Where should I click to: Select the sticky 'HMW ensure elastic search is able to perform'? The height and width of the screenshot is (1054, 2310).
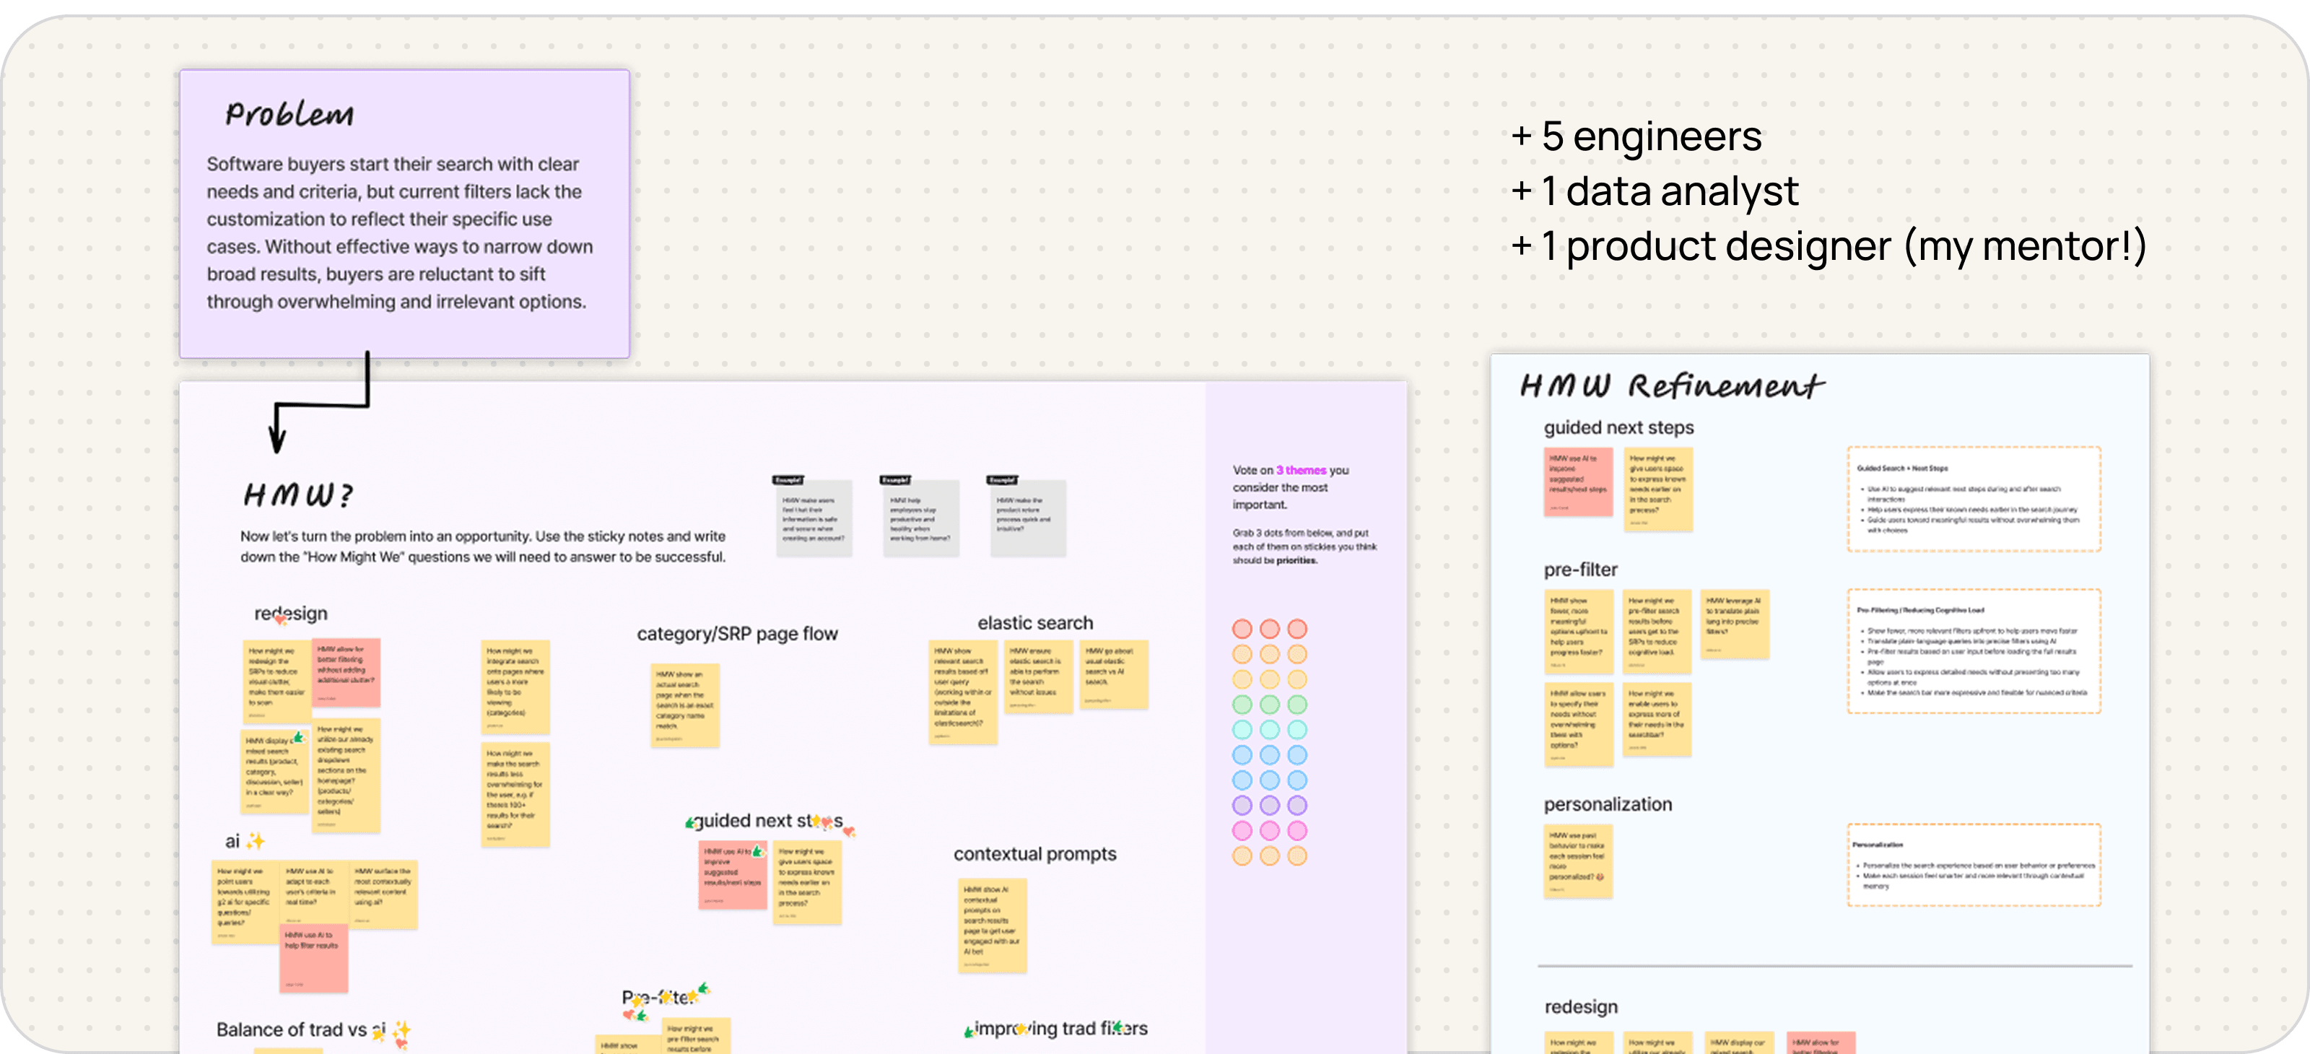tap(1039, 677)
